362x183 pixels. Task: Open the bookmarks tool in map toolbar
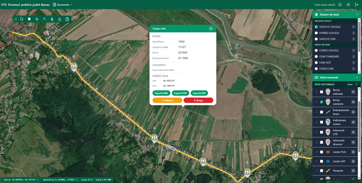(29, 19)
